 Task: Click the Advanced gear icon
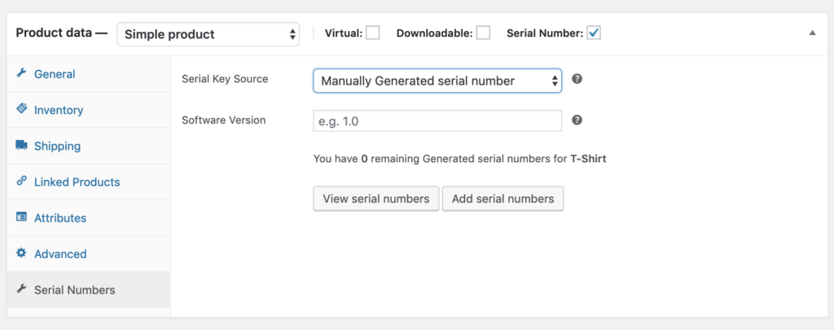[x=21, y=253]
